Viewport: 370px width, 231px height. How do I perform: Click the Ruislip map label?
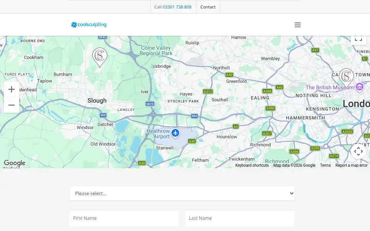pos(192,43)
